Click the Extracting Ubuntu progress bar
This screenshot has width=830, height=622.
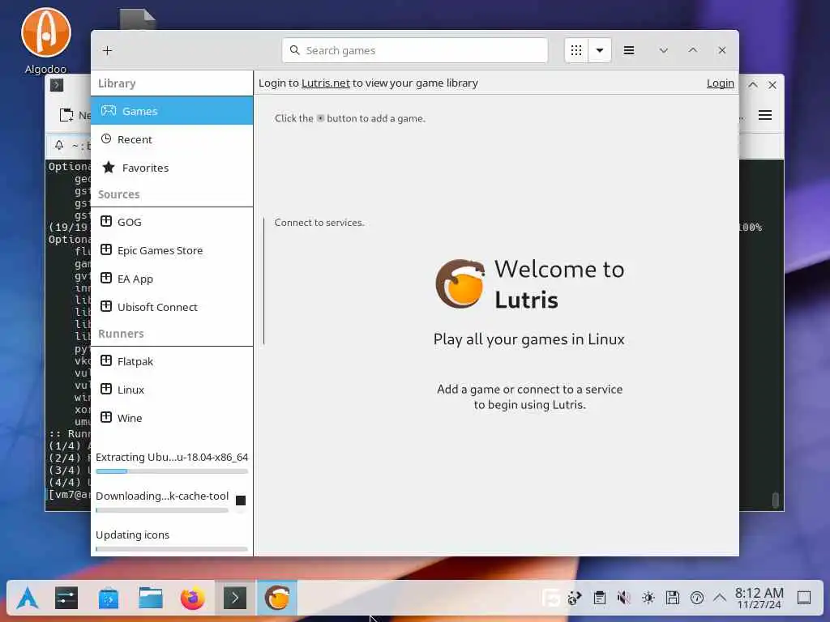(172, 471)
